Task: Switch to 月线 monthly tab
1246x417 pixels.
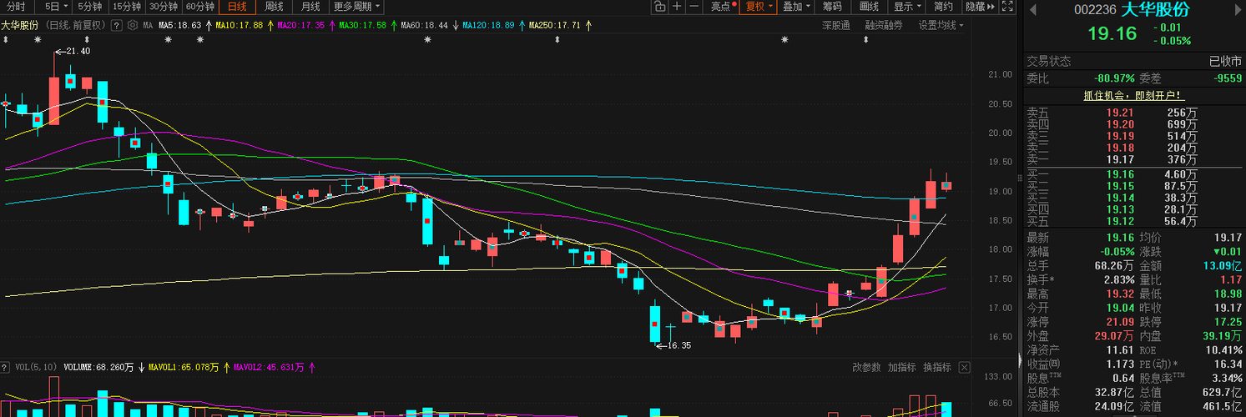Action: point(310,7)
